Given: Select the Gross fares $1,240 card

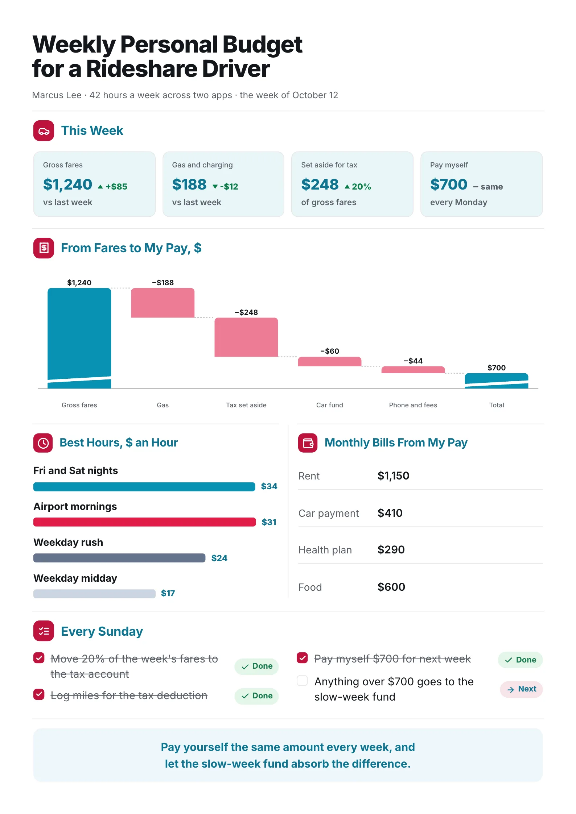Looking at the screenshot, I should pos(94,184).
